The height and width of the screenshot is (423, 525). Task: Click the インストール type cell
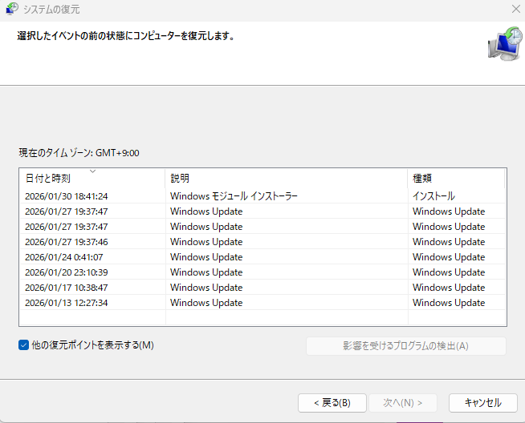pos(433,196)
